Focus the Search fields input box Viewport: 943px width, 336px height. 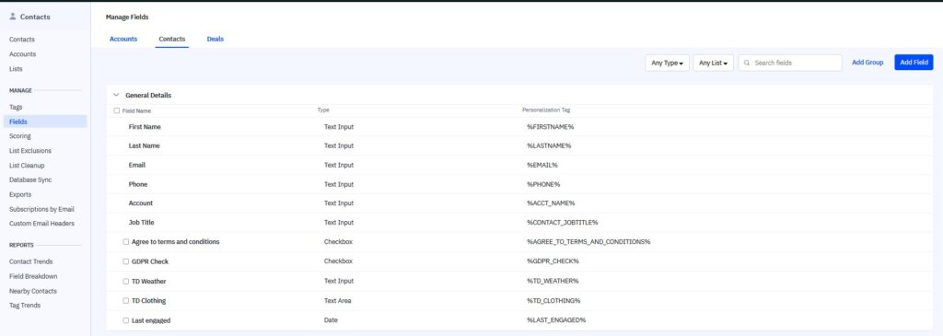coord(790,63)
